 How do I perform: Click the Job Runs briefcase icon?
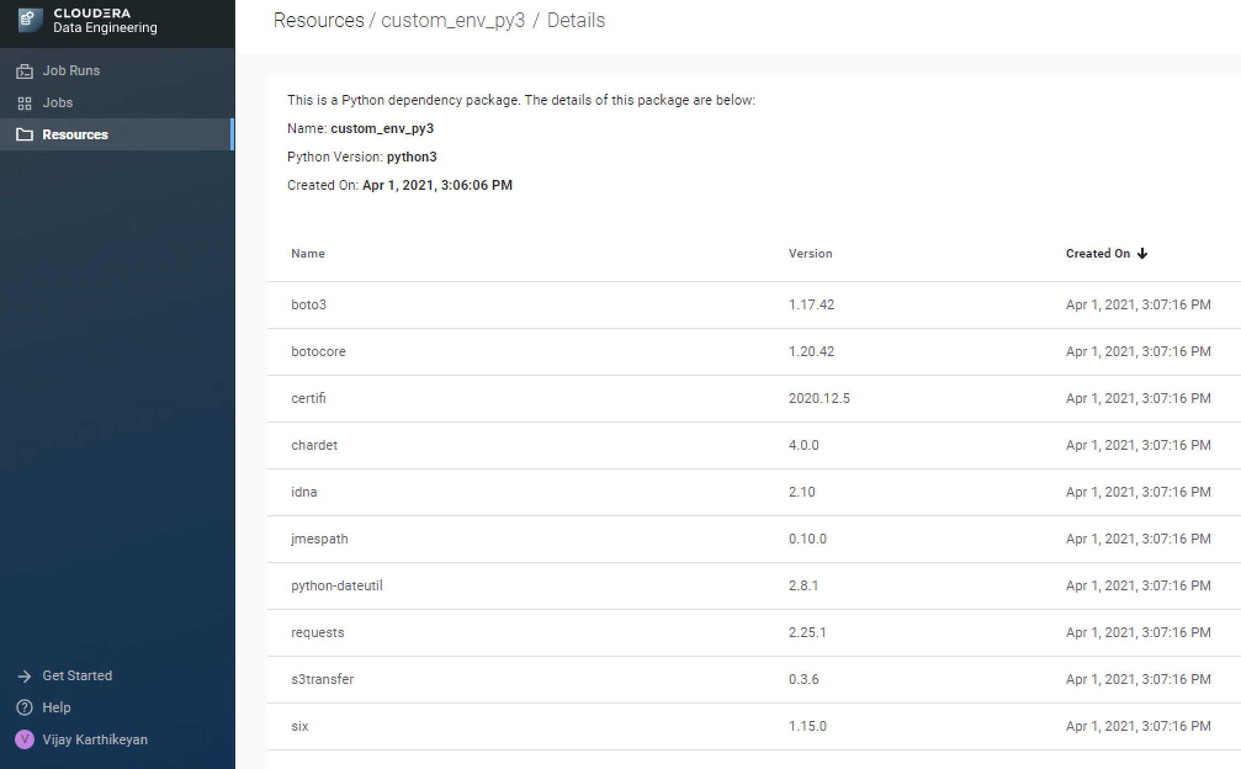[25, 71]
